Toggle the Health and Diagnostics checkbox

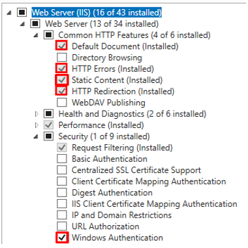48,114
